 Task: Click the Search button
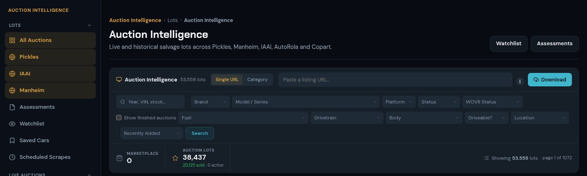(x=200, y=133)
